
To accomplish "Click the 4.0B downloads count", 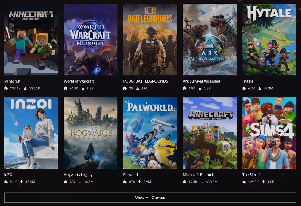I will pyautogui.click(x=271, y=182).
